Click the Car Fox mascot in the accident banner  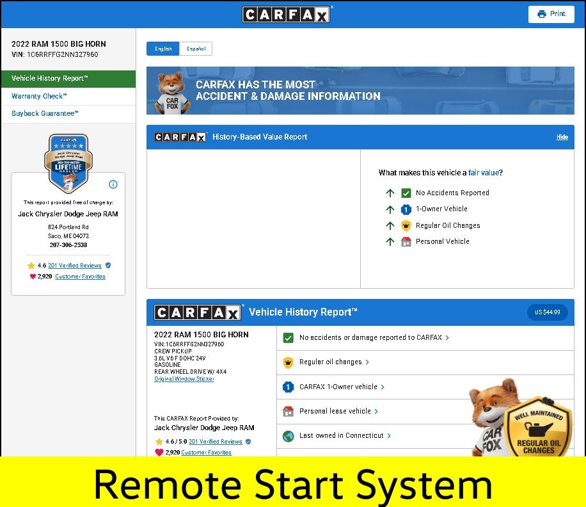coord(172,93)
